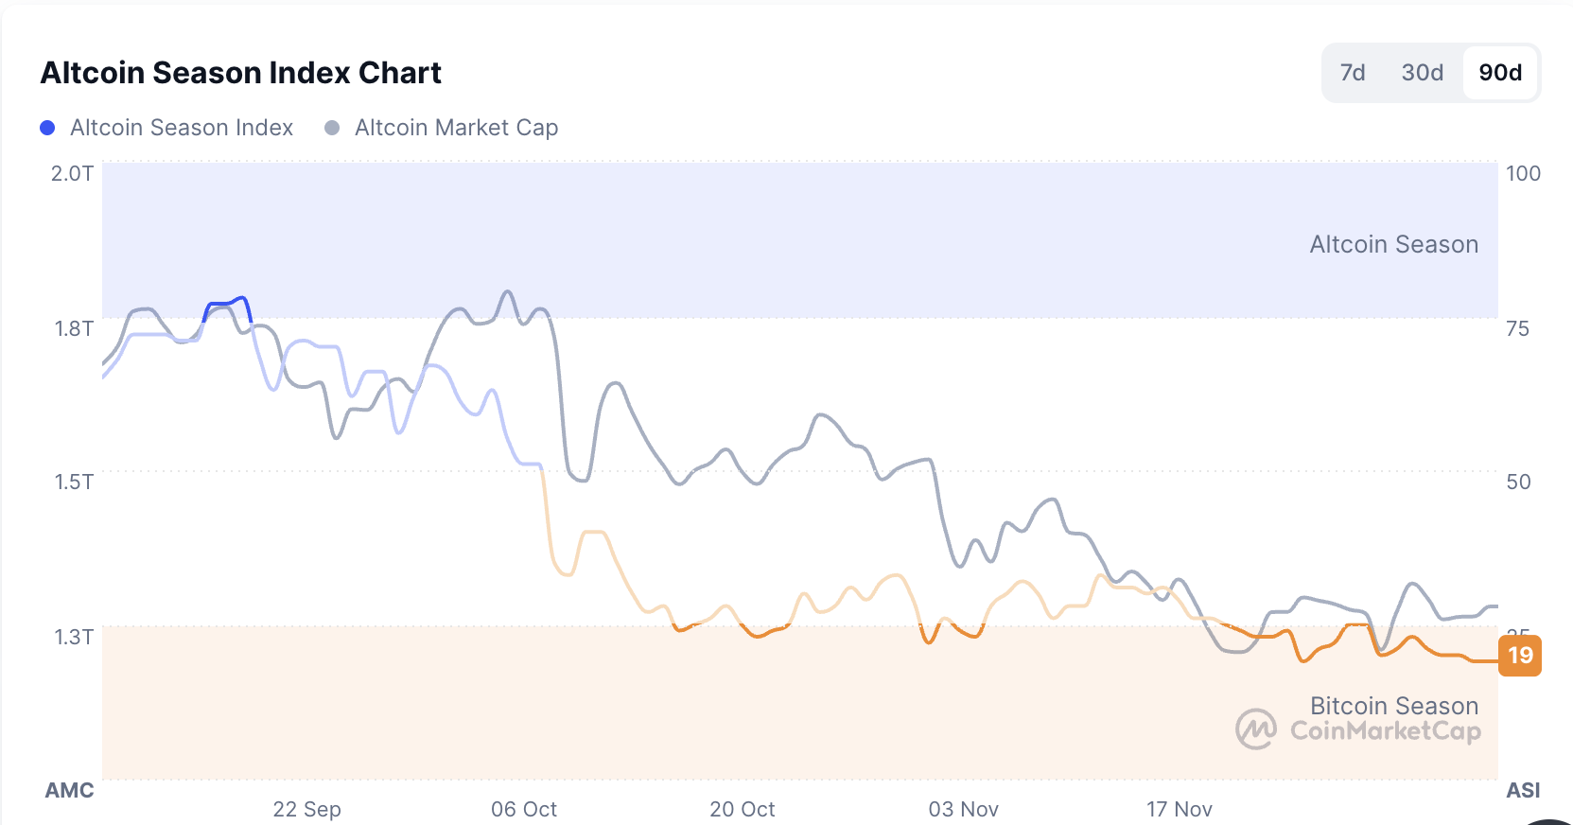
Task: Select the 90d timeframe option
Action: 1500,72
